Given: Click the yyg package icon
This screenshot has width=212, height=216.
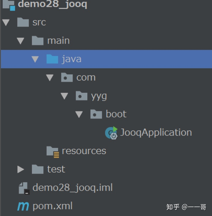Looking at the screenshot, I should [81, 96].
